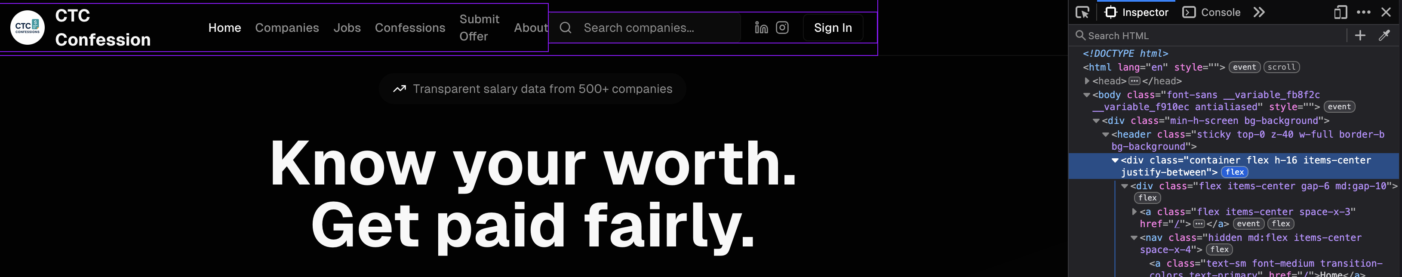Screen dimensions: 1402x277
Task: Open the Confessions nav link
Action: tap(410, 28)
